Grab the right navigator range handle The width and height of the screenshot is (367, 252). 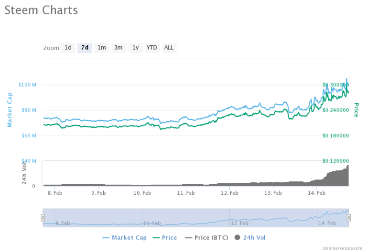tap(349, 218)
